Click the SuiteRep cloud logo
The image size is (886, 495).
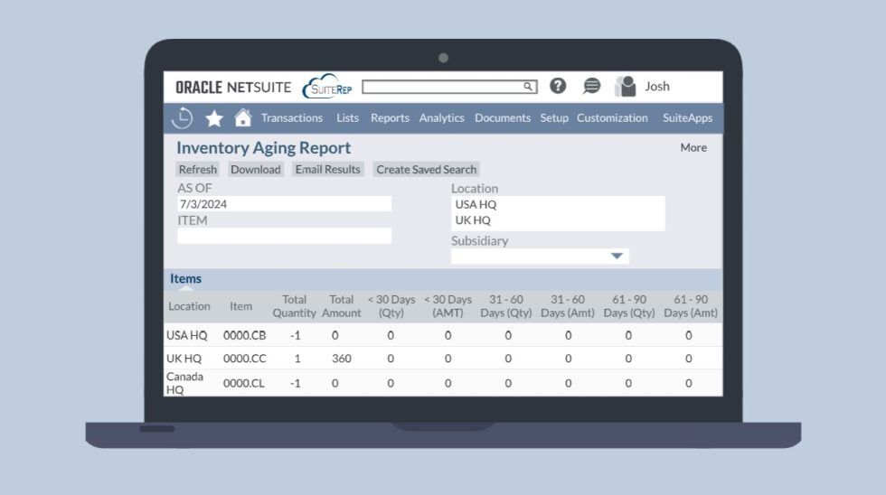tap(326, 87)
